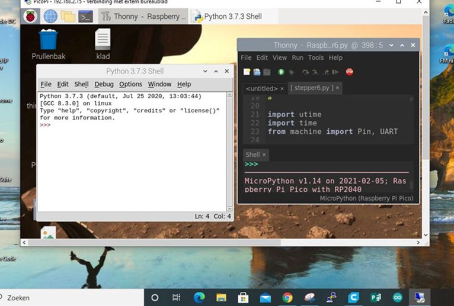Viewport: 454px width, 306px height.
Task: Select the <untitled> editor tab
Action: click(261, 88)
